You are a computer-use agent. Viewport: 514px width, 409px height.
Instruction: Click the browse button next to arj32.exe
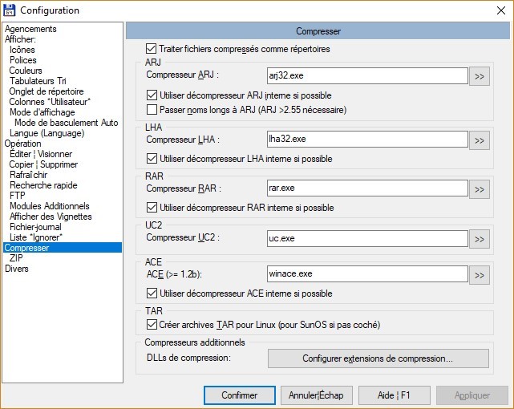480,76
